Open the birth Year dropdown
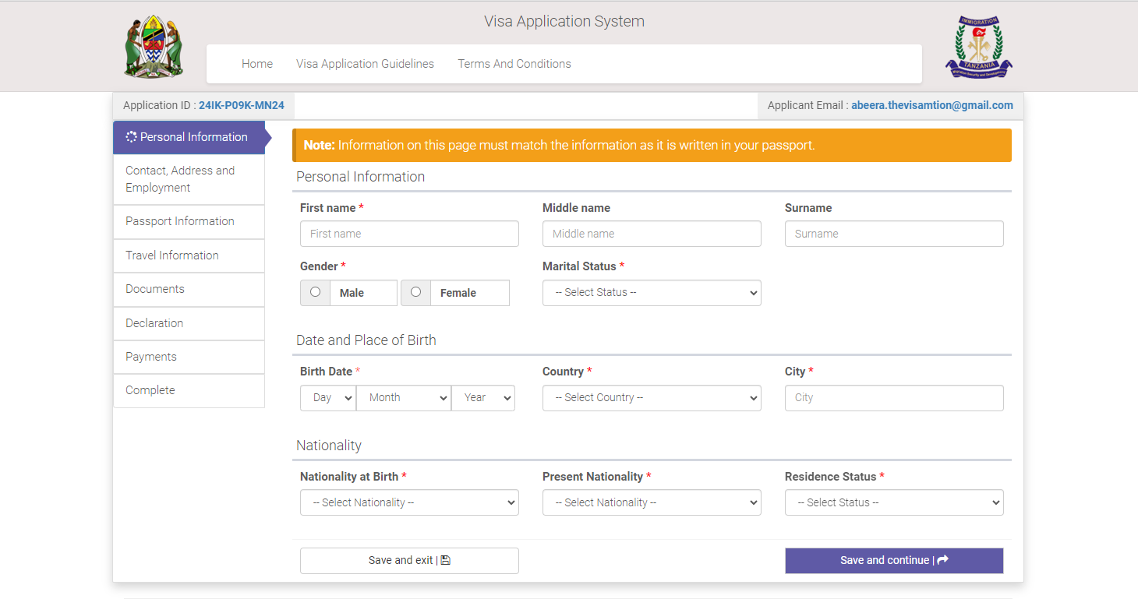This screenshot has width=1138, height=599. (483, 398)
